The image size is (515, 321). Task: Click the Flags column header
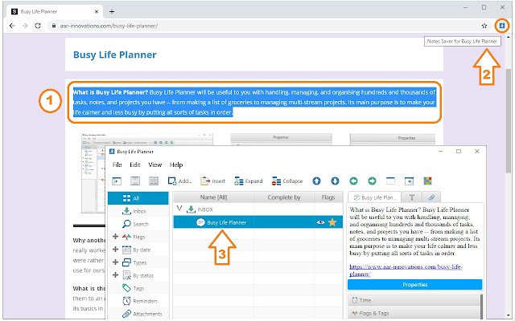click(328, 197)
